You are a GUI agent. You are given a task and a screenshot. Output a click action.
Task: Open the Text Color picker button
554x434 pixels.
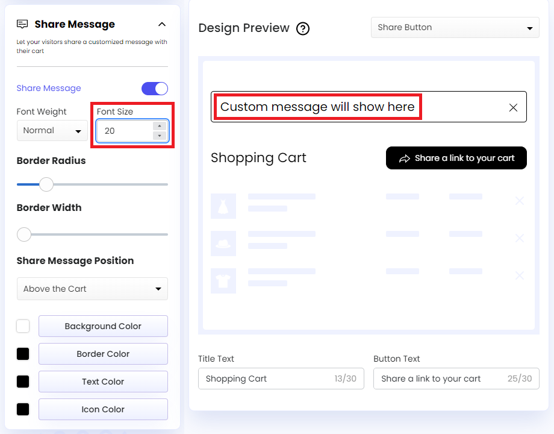pos(102,381)
